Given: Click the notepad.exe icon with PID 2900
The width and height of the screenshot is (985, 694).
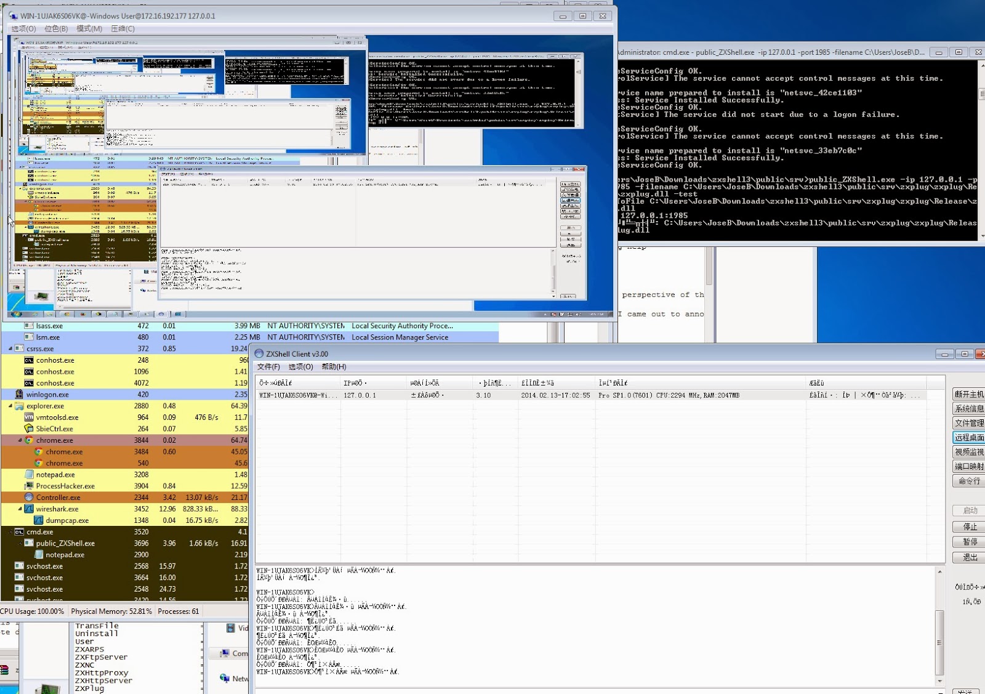Looking at the screenshot, I should [39, 555].
